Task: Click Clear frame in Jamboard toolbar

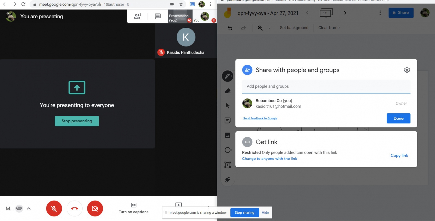Action: pos(329,28)
